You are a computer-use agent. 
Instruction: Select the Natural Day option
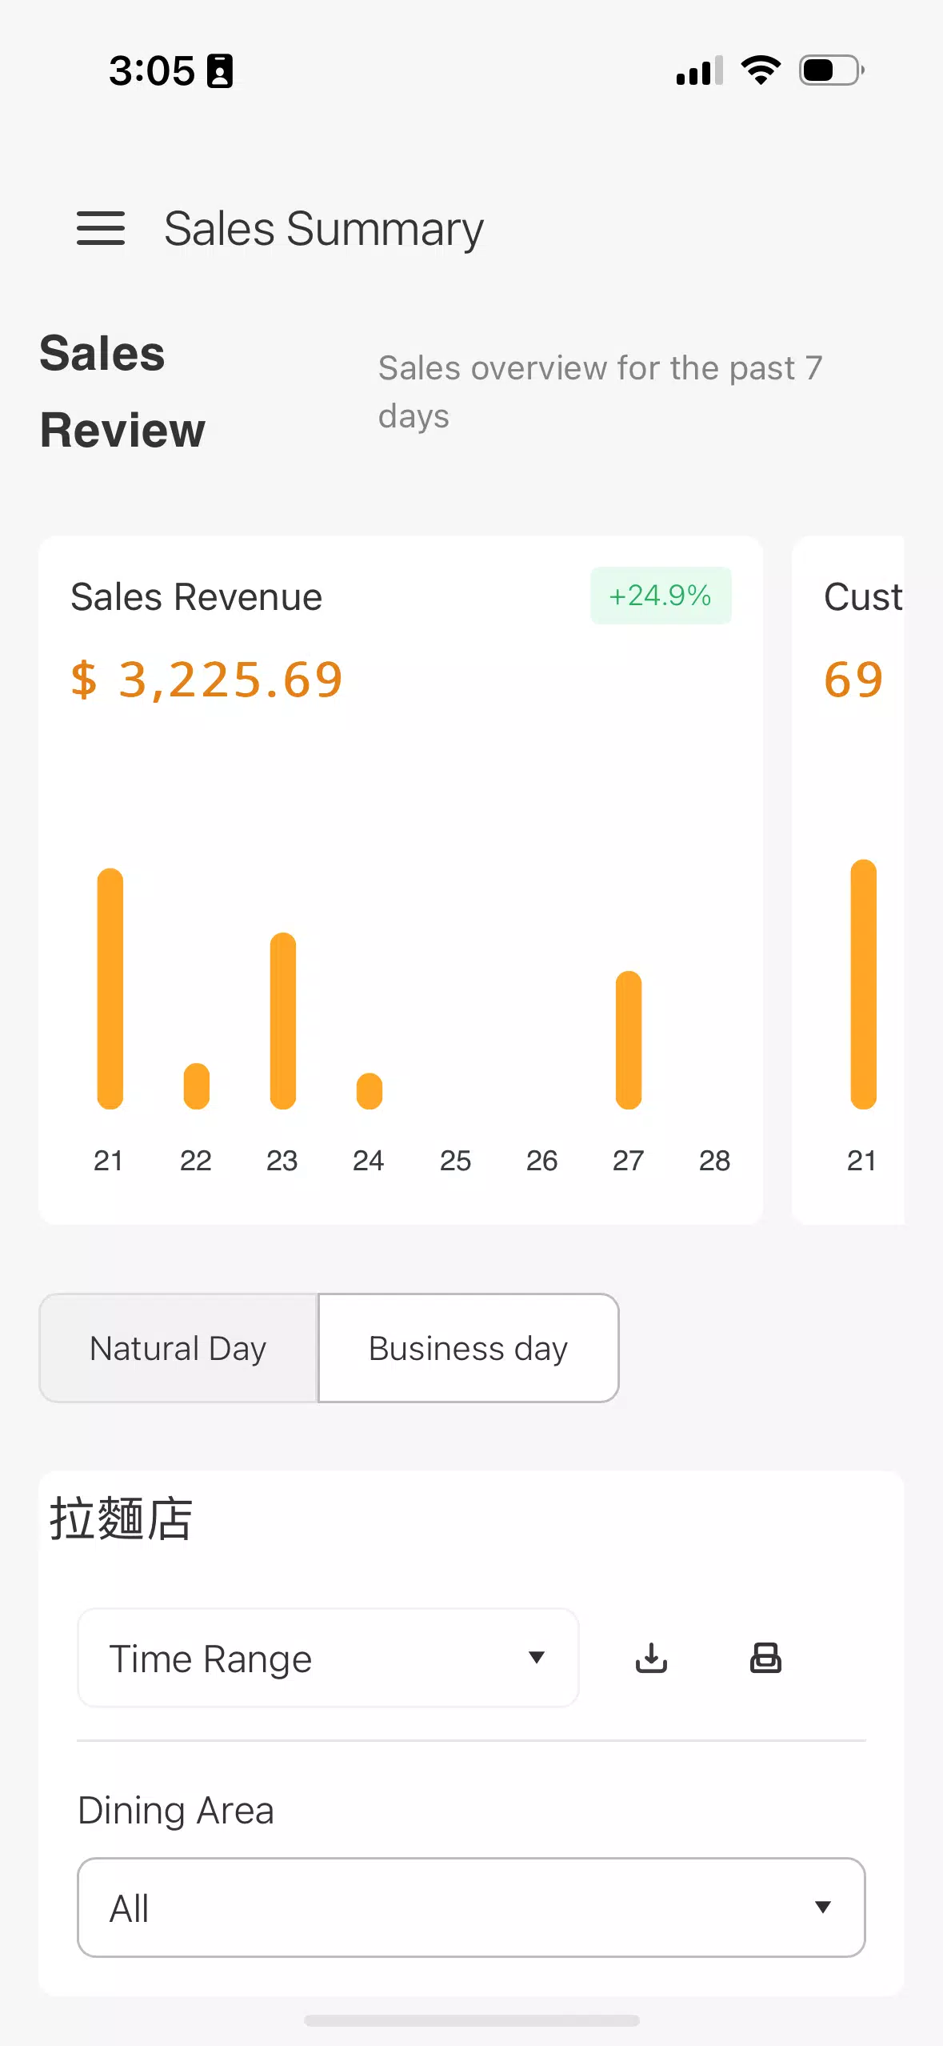click(x=178, y=1348)
